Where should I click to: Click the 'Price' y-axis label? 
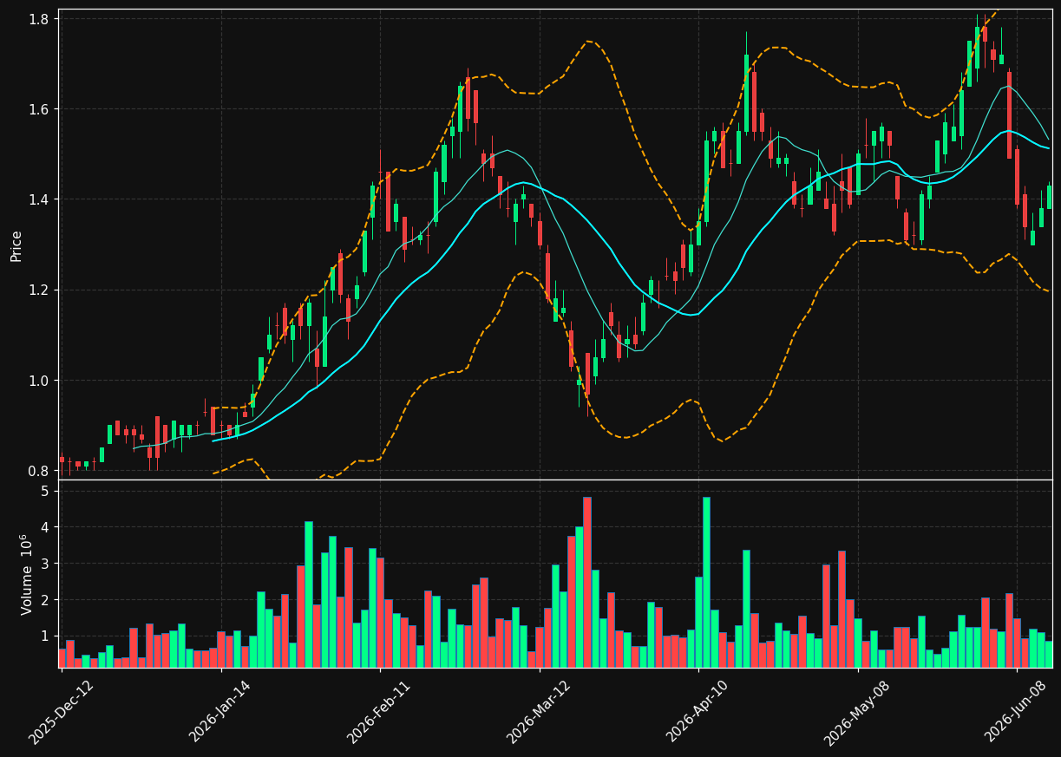(16, 245)
